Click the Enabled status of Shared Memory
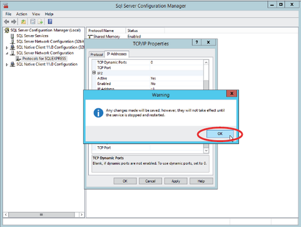Image resolution: width=301 pixels, height=227 pixels. click(134, 36)
